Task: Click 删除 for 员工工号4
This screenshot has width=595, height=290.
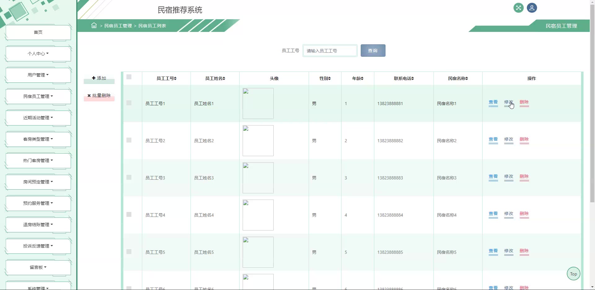Action: pyautogui.click(x=524, y=214)
